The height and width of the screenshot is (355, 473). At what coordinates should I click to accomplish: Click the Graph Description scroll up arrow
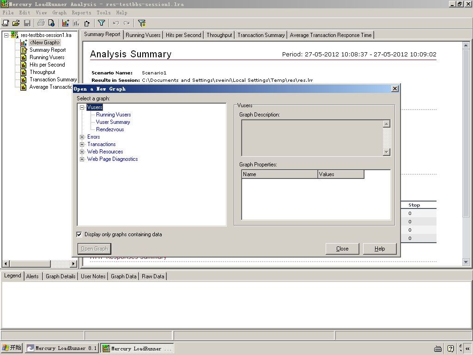(x=387, y=124)
